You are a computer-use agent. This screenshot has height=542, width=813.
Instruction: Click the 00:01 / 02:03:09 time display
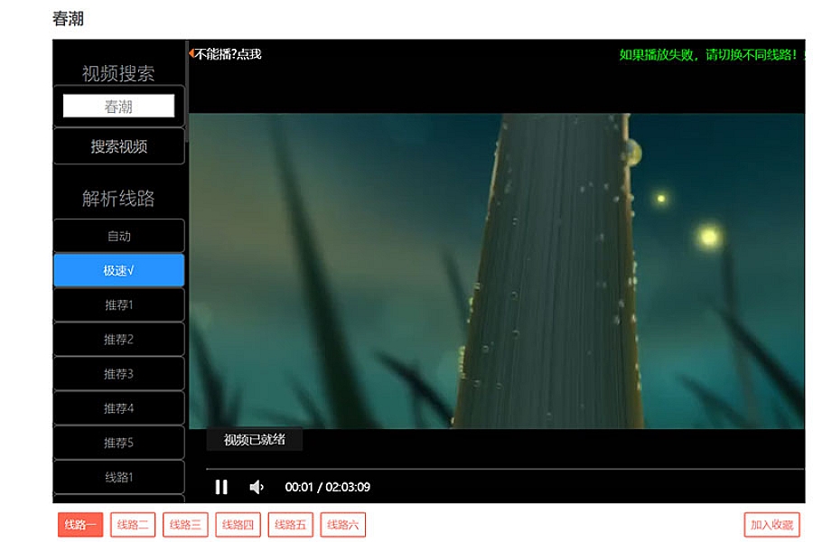[x=327, y=487]
